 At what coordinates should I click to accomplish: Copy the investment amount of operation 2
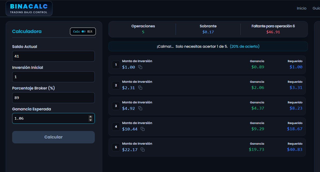[140, 87]
